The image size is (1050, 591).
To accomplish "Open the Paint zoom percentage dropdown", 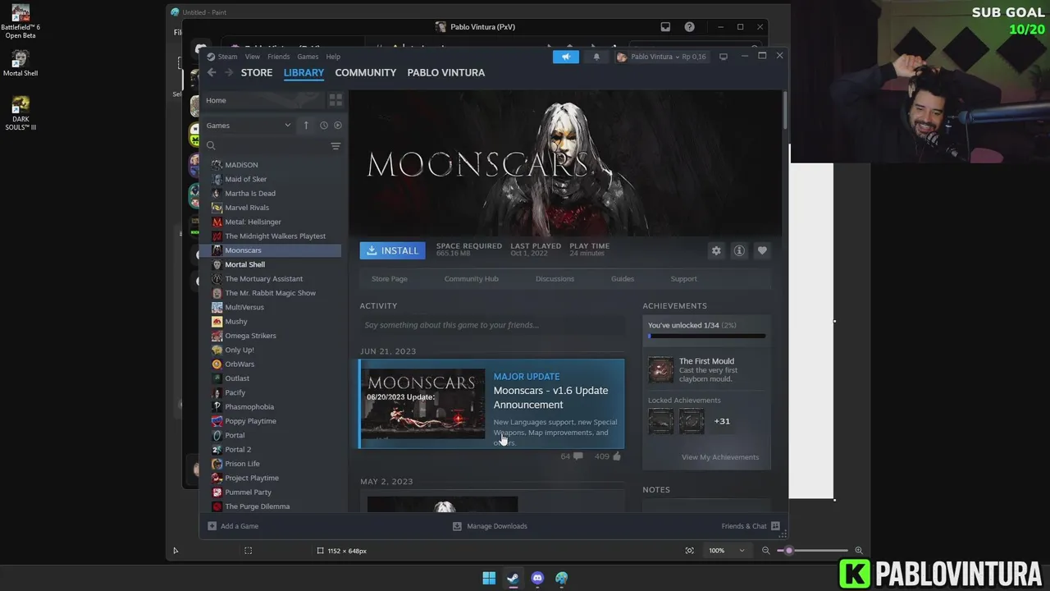I will coord(727,550).
